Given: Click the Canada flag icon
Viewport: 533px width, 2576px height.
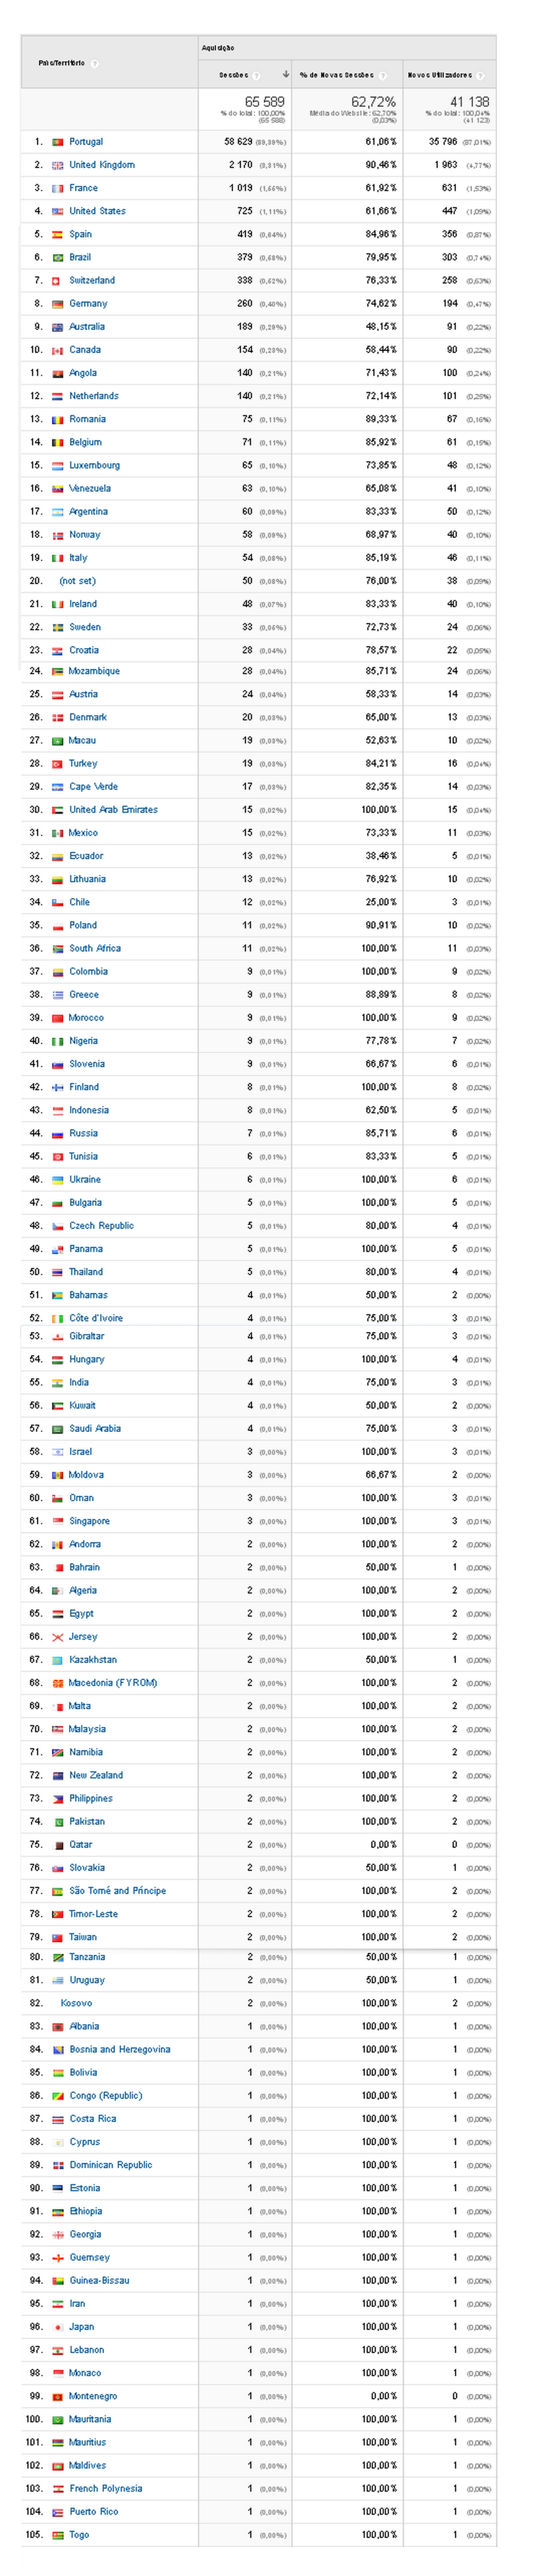Looking at the screenshot, I should pyautogui.click(x=58, y=350).
